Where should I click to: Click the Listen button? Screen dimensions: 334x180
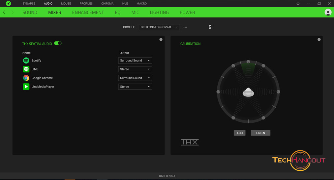(x=260, y=133)
